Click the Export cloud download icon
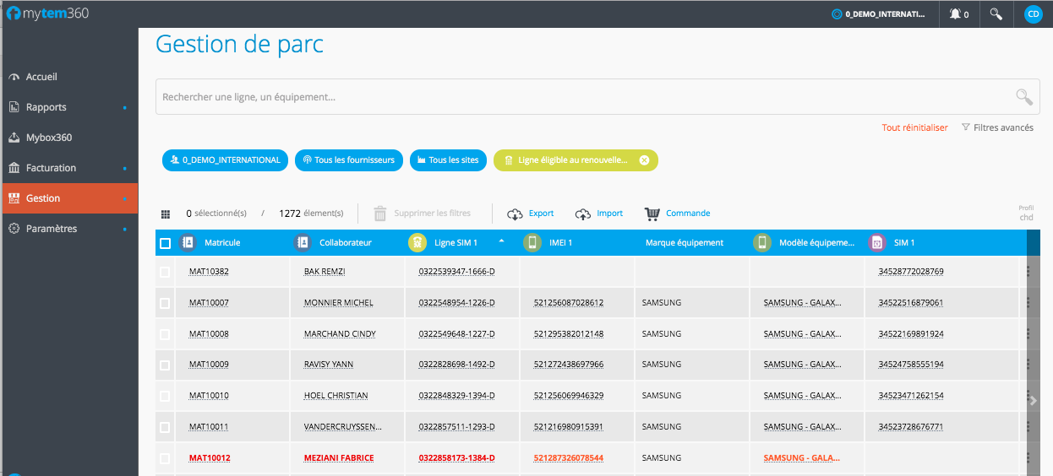This screenshot has height=476, width=1053. 515,214
